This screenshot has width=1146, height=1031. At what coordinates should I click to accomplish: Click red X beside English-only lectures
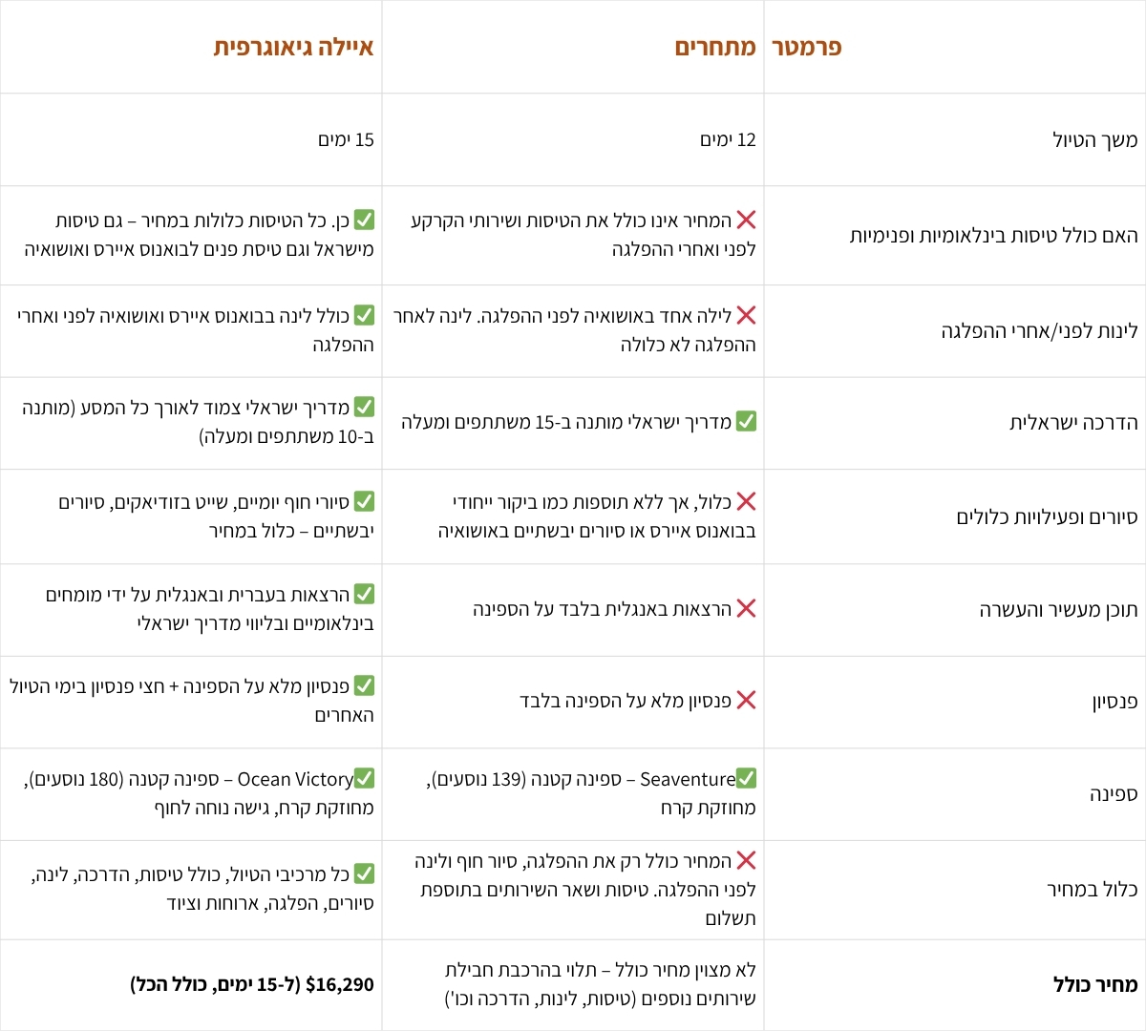point(746,609)
